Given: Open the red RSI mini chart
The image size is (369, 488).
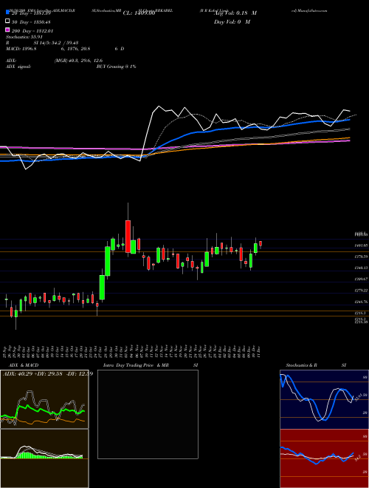Looking at the screenshot, I should coord(324,458).
